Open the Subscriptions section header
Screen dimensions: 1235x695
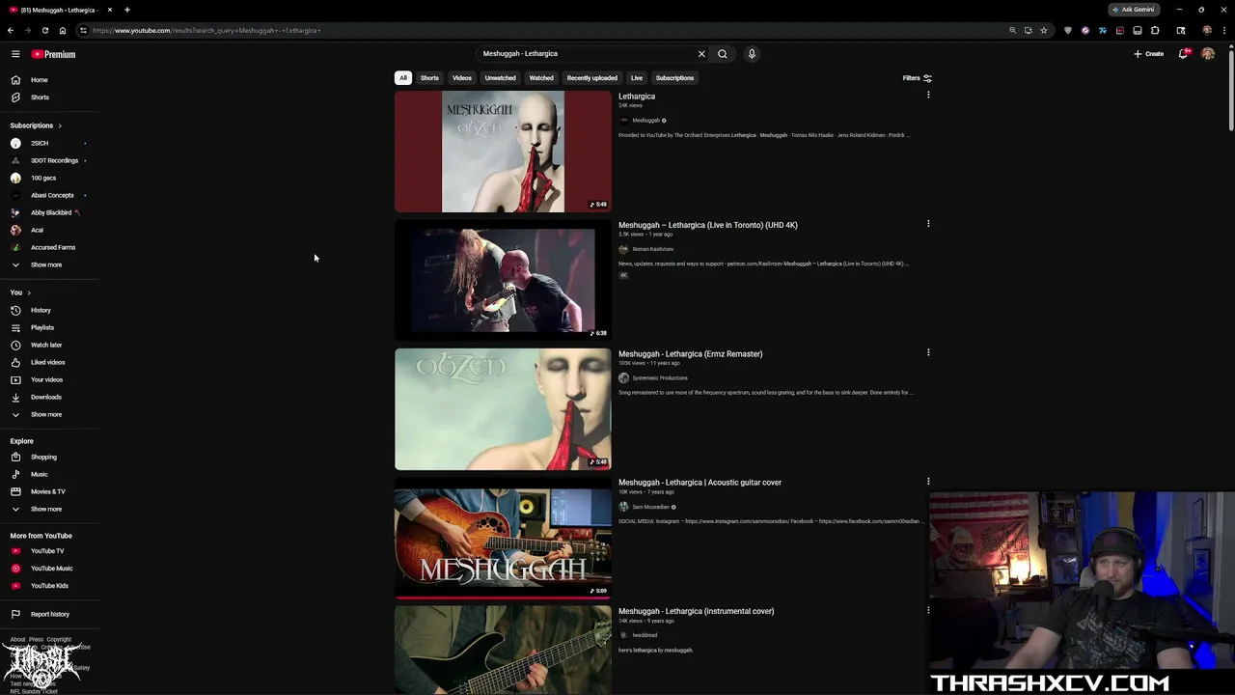pos(36,125)
